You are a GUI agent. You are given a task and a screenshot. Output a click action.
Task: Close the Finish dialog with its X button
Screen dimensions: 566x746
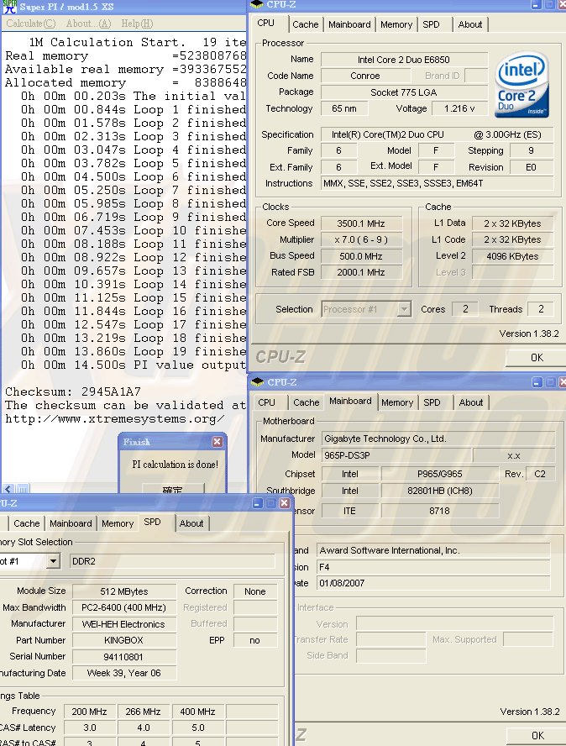point(217,442)
